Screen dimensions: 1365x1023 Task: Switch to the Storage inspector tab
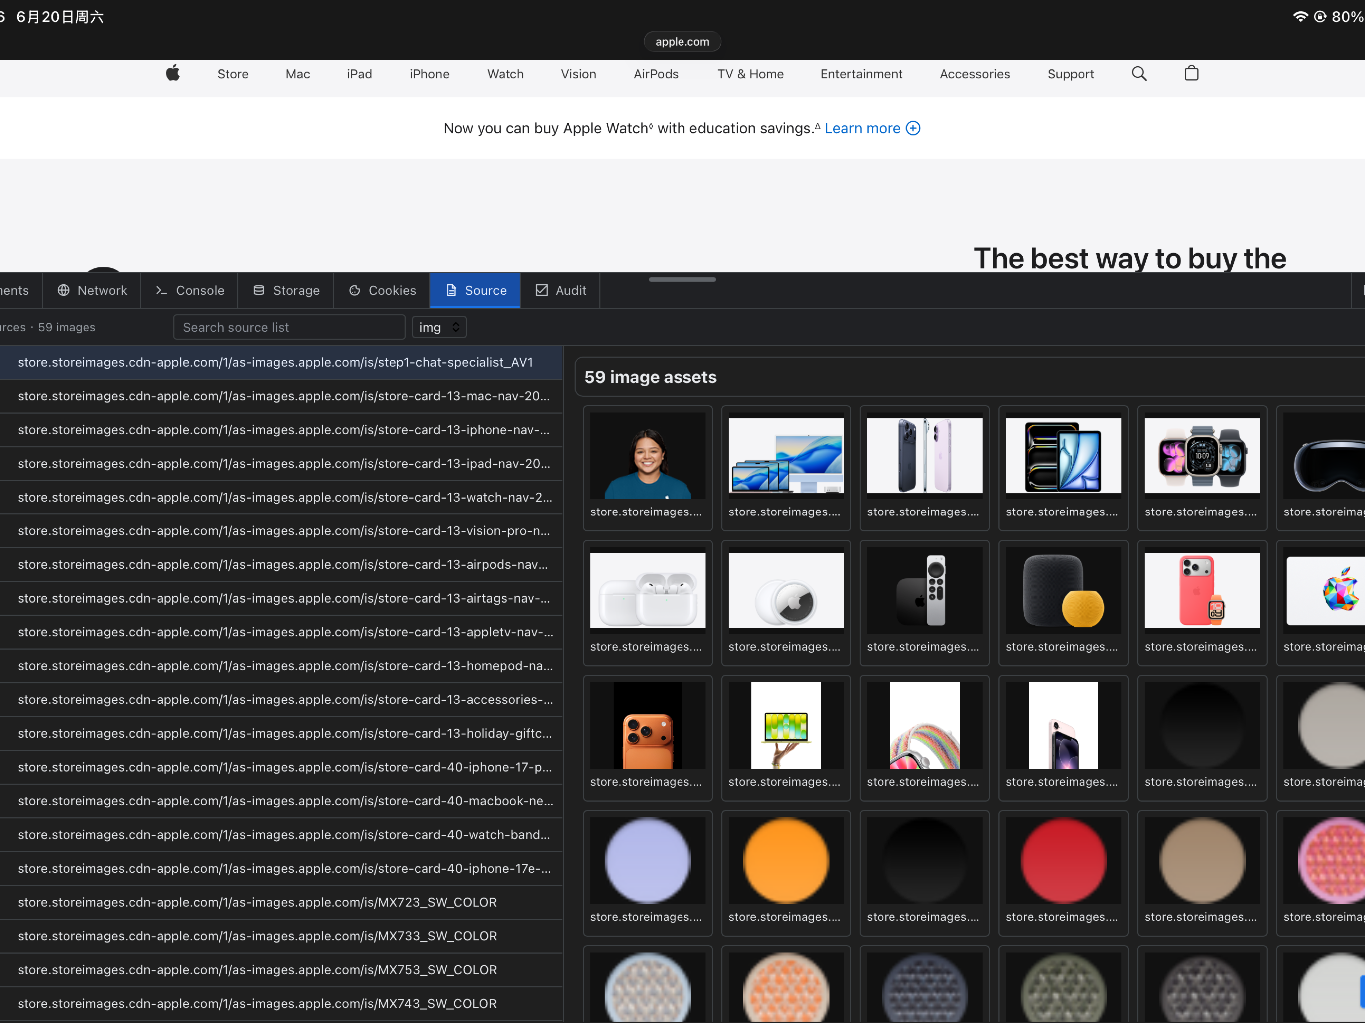pyautogui.click(x=286, y=290)
